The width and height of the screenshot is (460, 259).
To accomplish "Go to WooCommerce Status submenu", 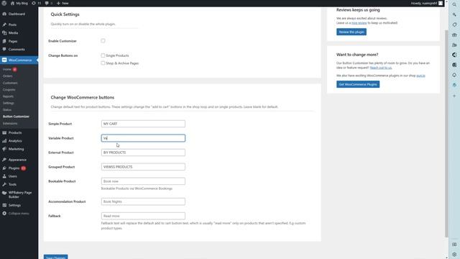I will click(x=7, y=110).
